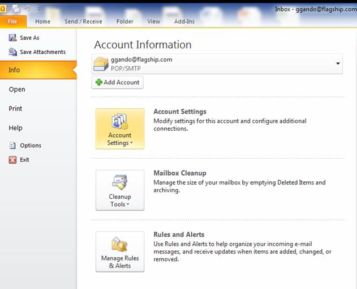357x289 pixels.
Task: Click the mailbox folder icon beside ggando@flagship.com
Action: coord(101,64)
